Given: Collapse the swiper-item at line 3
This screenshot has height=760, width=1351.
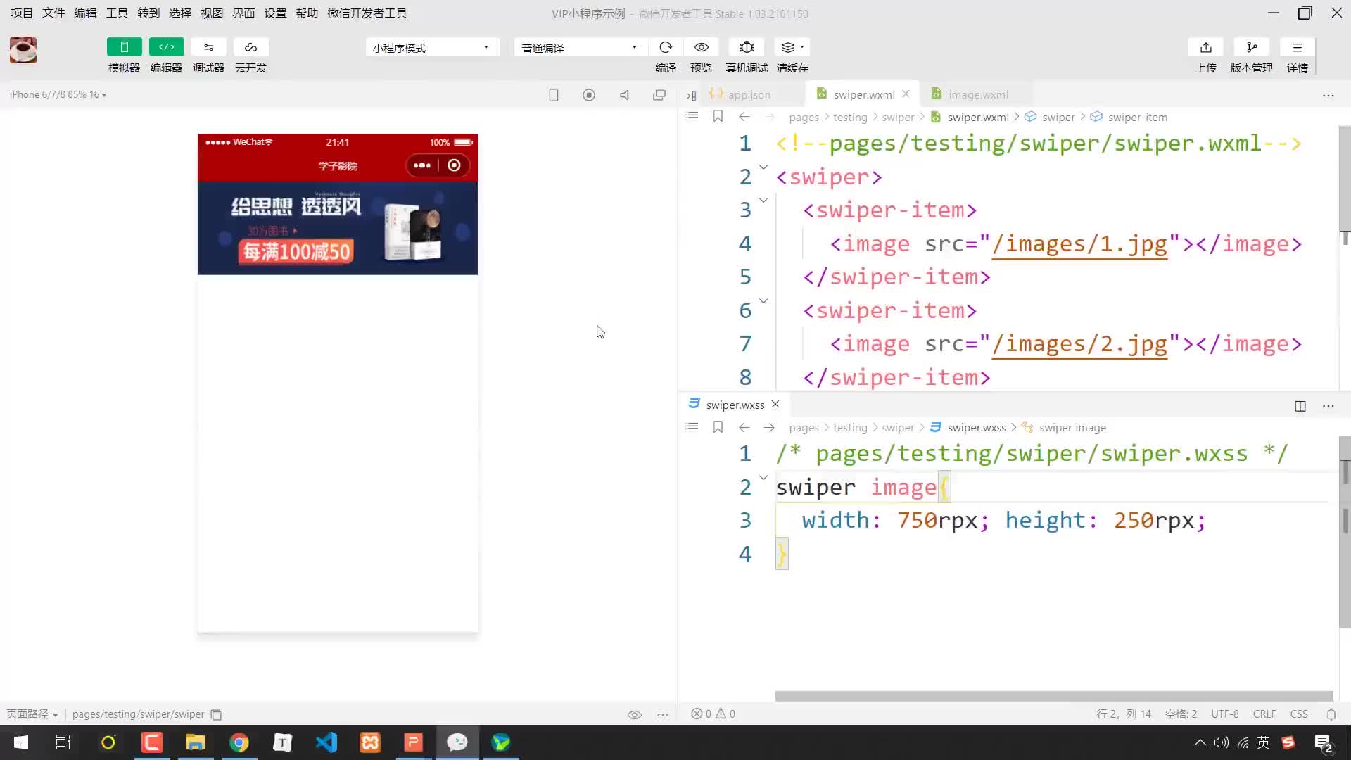Looking at the screenshot, I should coord(763,200).
